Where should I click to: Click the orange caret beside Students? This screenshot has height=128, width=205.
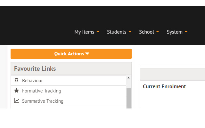(x=130, y=32)
